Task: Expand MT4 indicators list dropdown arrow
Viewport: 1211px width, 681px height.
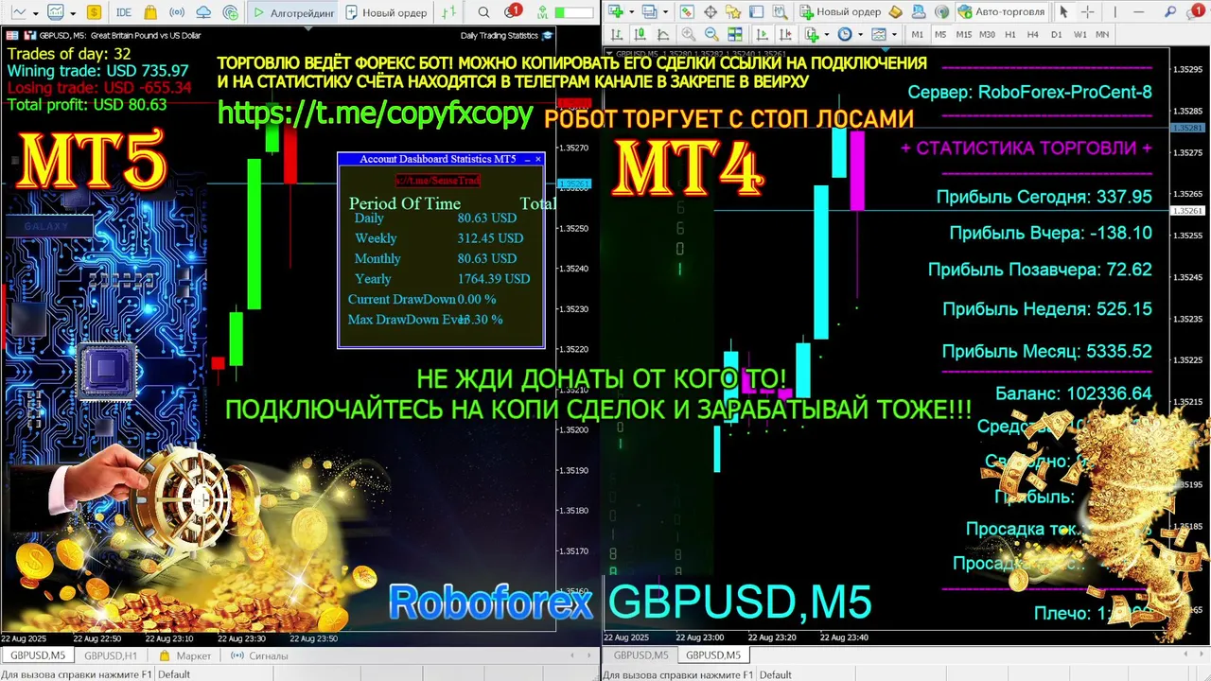Action: (x=827, y=34)
